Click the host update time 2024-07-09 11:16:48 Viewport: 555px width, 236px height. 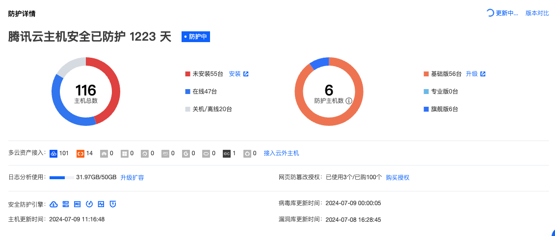[77, 219]
